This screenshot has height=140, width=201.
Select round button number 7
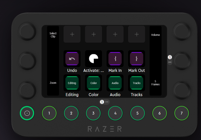point(182,113)
